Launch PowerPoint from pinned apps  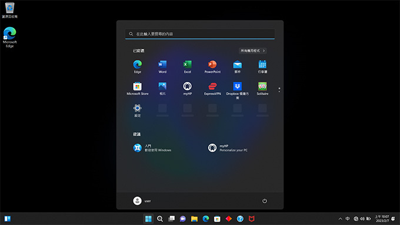pos(212,67)
